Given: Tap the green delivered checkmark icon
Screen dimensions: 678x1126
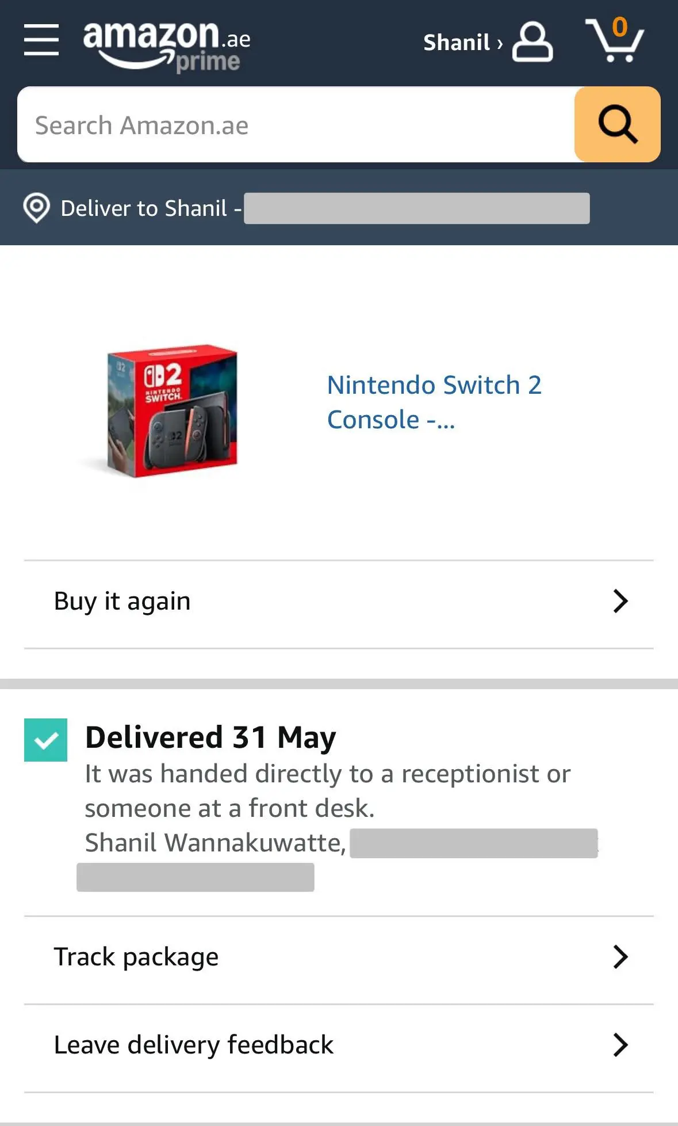Looking at the screenshot, I should click(45, 740).
